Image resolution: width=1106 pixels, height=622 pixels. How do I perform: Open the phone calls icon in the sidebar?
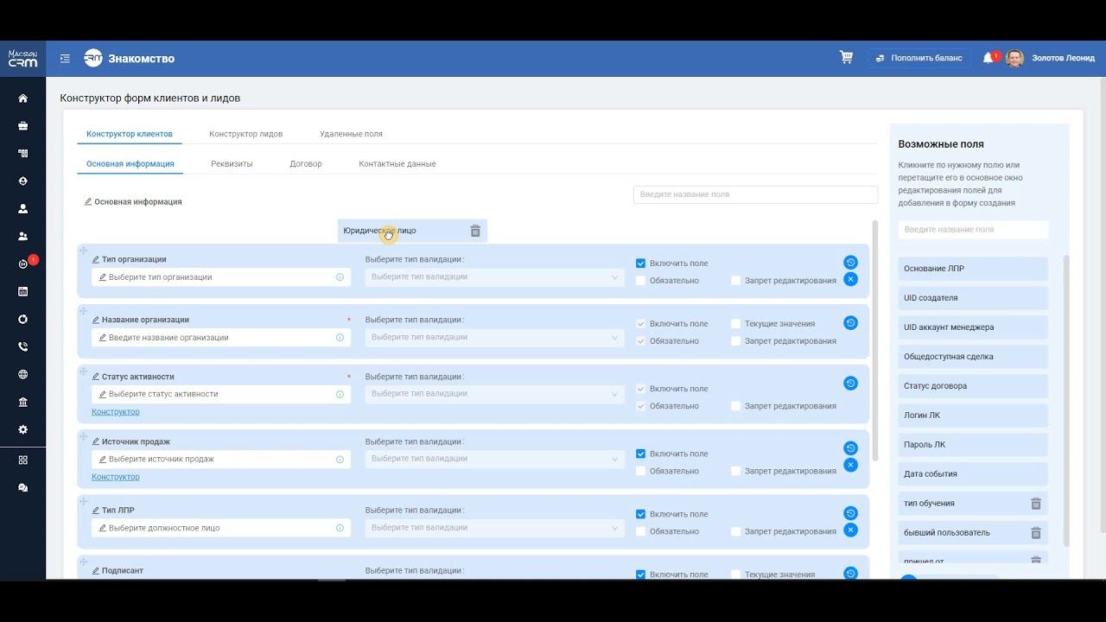click(22, 346)
